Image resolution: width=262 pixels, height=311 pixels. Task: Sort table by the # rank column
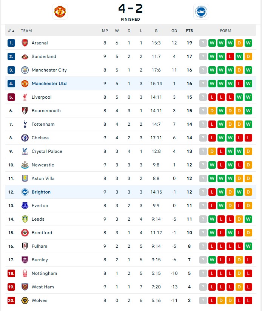[x=11, y=31]
